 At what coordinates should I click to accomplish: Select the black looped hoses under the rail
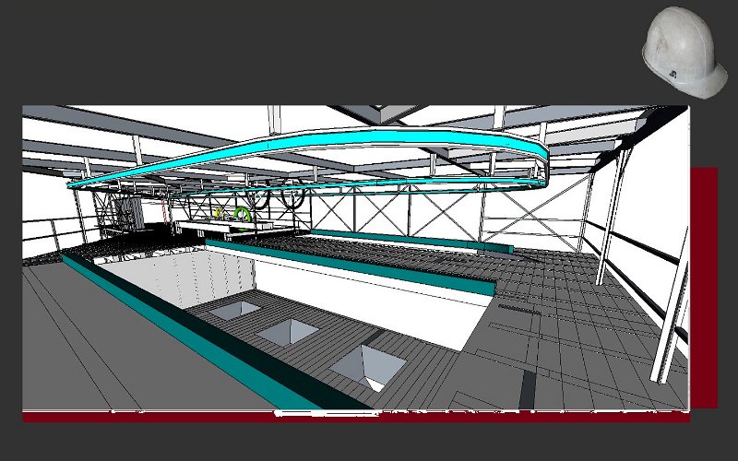(277, 197)
